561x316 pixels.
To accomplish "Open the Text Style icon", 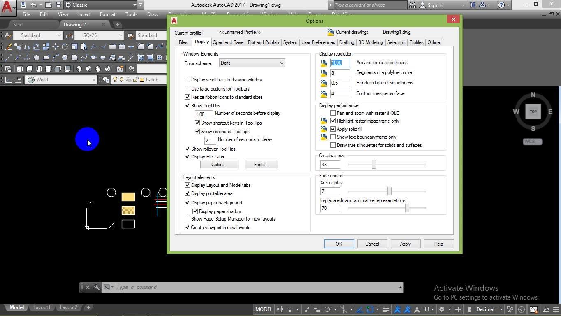I will coord(8,35).
